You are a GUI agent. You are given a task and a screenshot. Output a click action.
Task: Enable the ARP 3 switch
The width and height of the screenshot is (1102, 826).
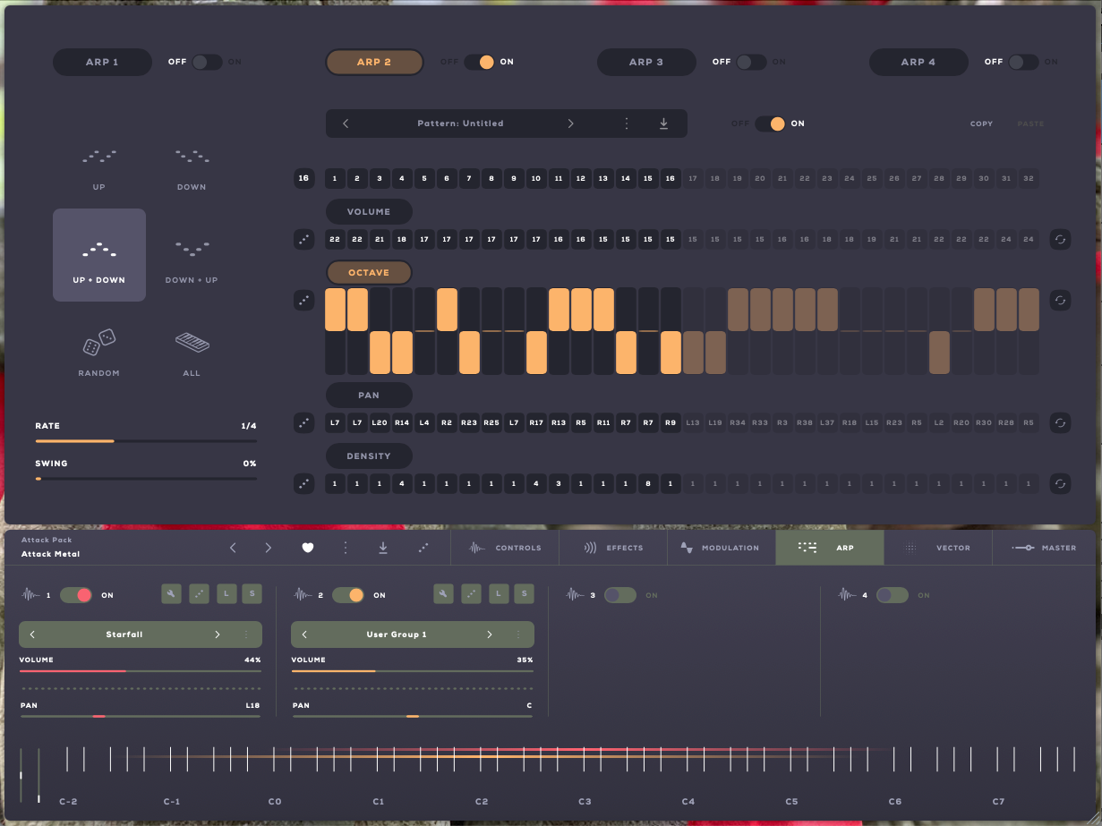(x=751, y=62)
